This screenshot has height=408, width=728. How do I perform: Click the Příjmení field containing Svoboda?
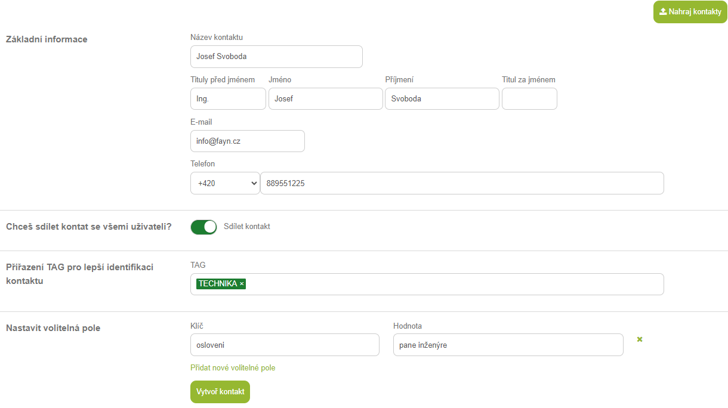point(442,99)
